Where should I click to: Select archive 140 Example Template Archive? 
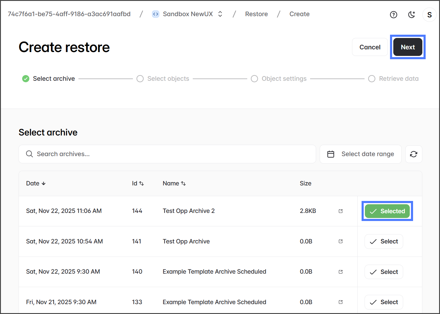(x=383, y=272)
